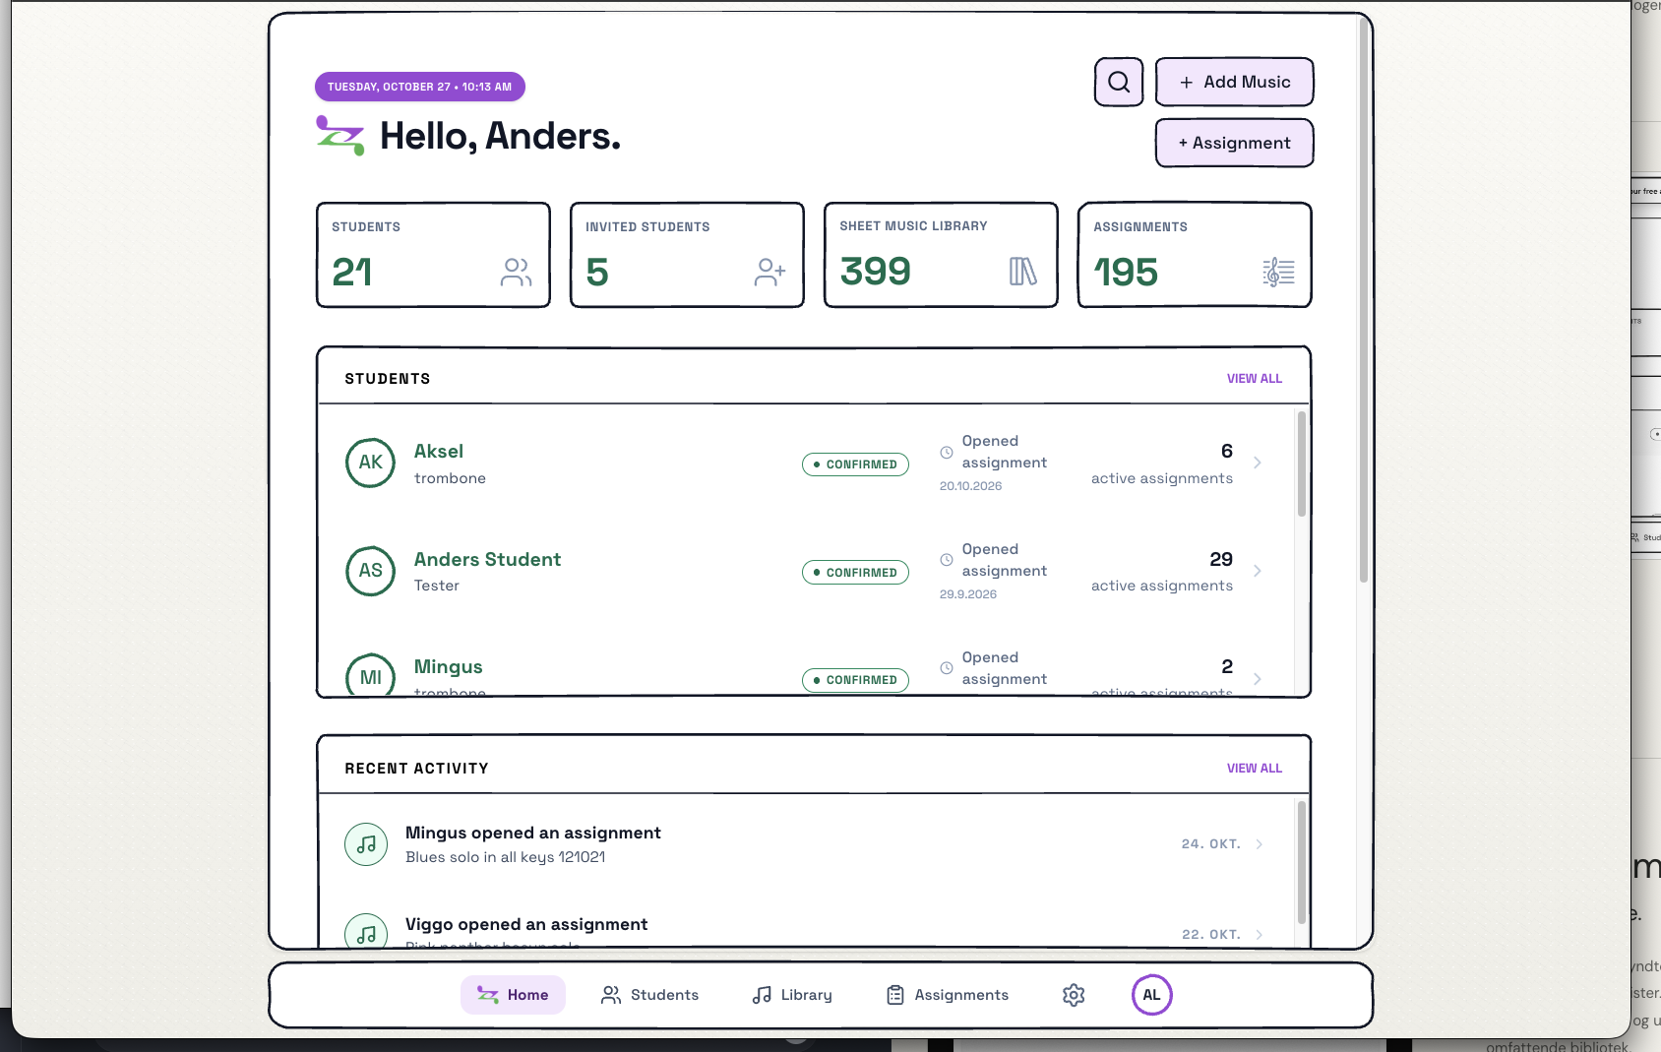The height and width of the screenshot is (1052, 1661).
Task: Click the AS avatar for Anders Student
Action: click(370, 571)
